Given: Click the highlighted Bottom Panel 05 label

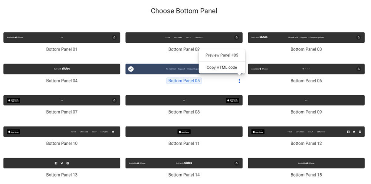Looking at the screenshot, I should pyautogui.click(x=184, y=81).
